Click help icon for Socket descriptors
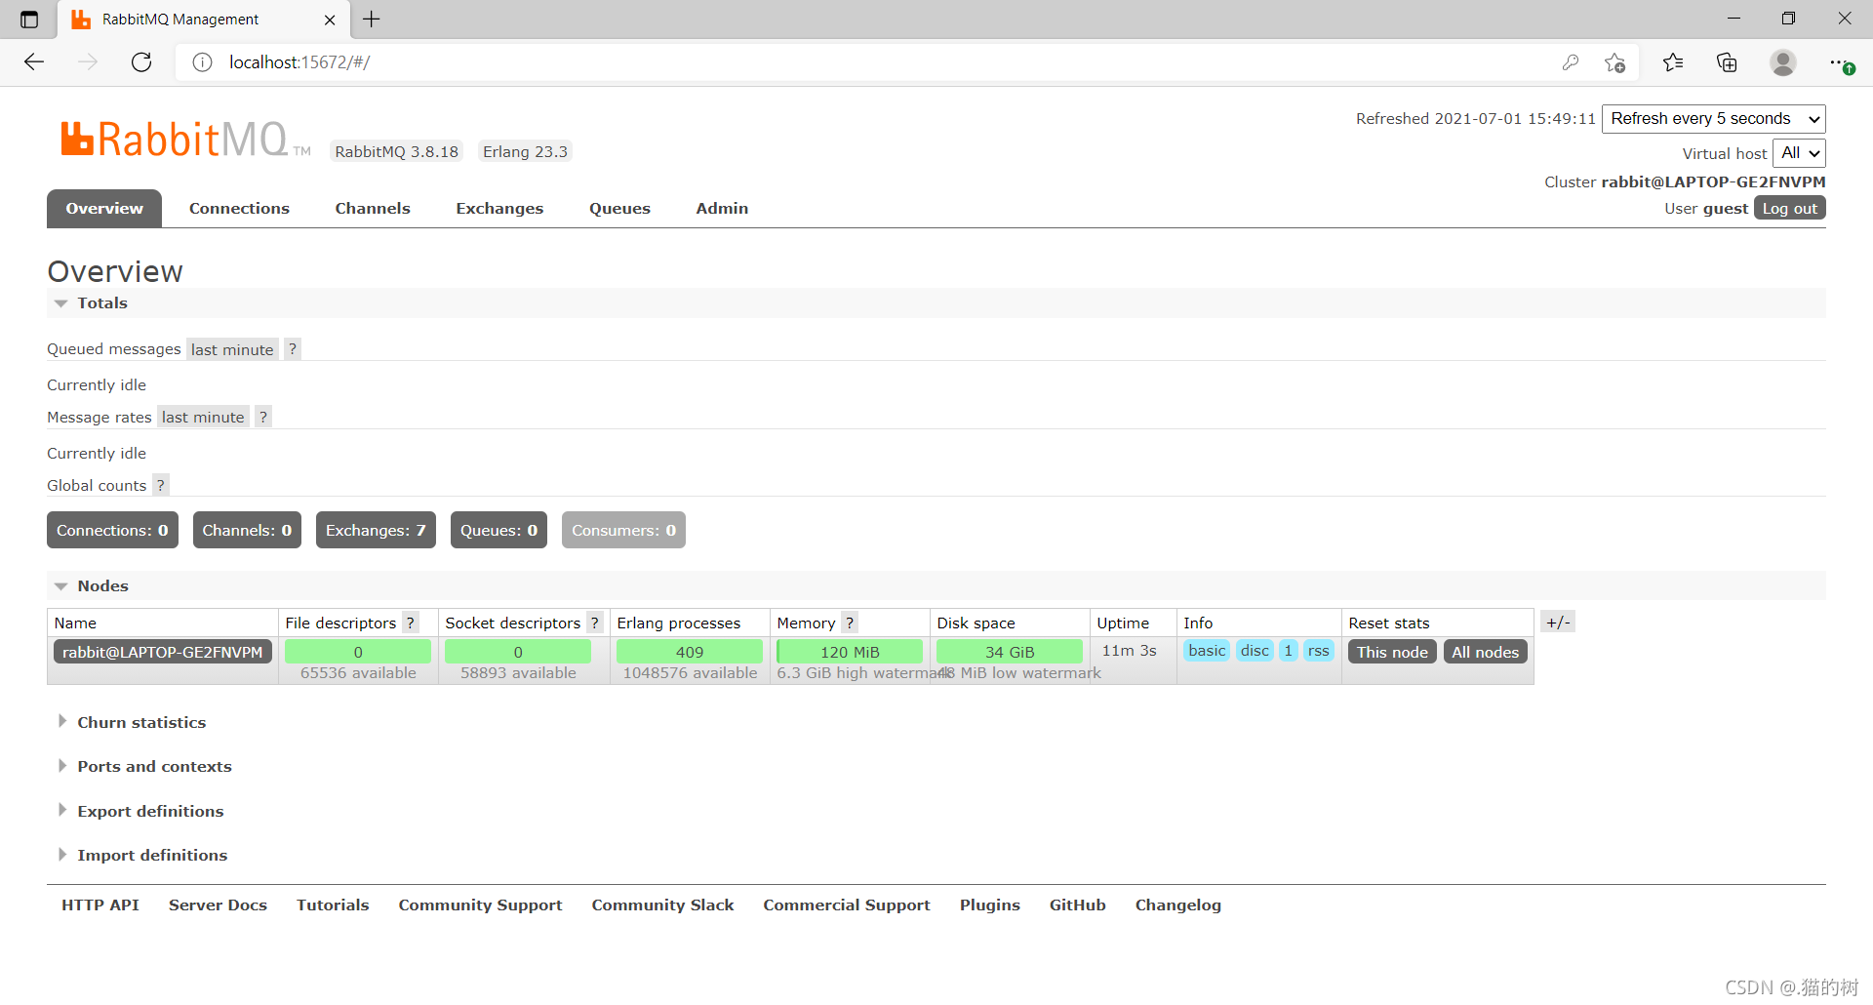This screenshot has height=1005, width=1873. point(595,623)
